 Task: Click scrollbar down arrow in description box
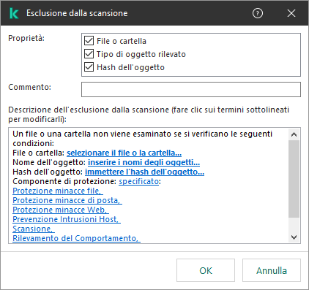[294, 237]
